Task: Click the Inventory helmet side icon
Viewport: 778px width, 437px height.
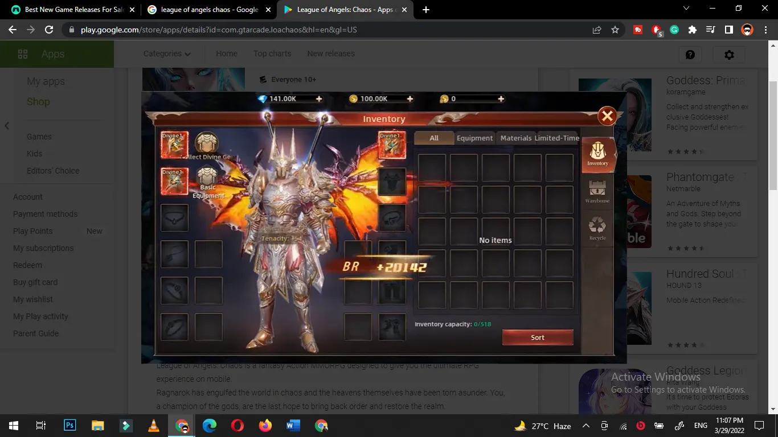Action: 598,154
